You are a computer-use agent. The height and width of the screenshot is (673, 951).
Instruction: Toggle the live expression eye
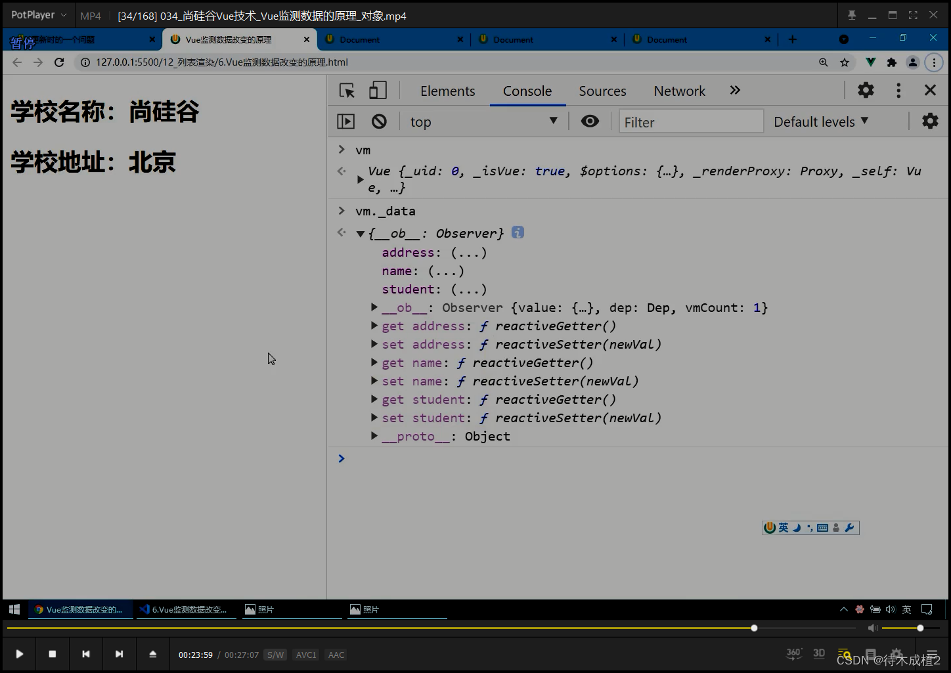[590, 121]
